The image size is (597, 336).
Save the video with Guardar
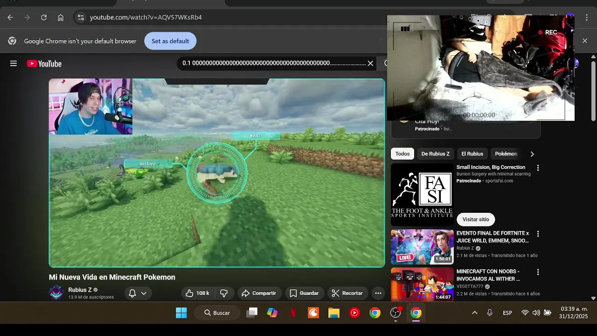(304, 293)
